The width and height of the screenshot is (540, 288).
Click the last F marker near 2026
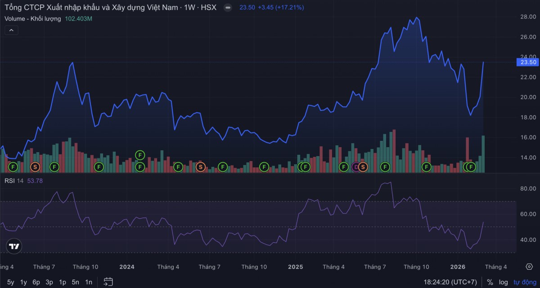pyautogui.click(x=471, y=167)
